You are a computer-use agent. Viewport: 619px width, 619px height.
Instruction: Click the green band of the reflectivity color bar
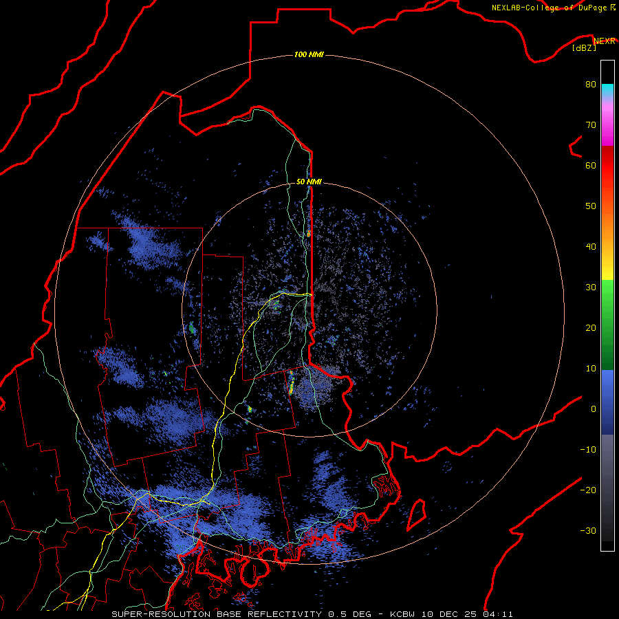(607, 325)
